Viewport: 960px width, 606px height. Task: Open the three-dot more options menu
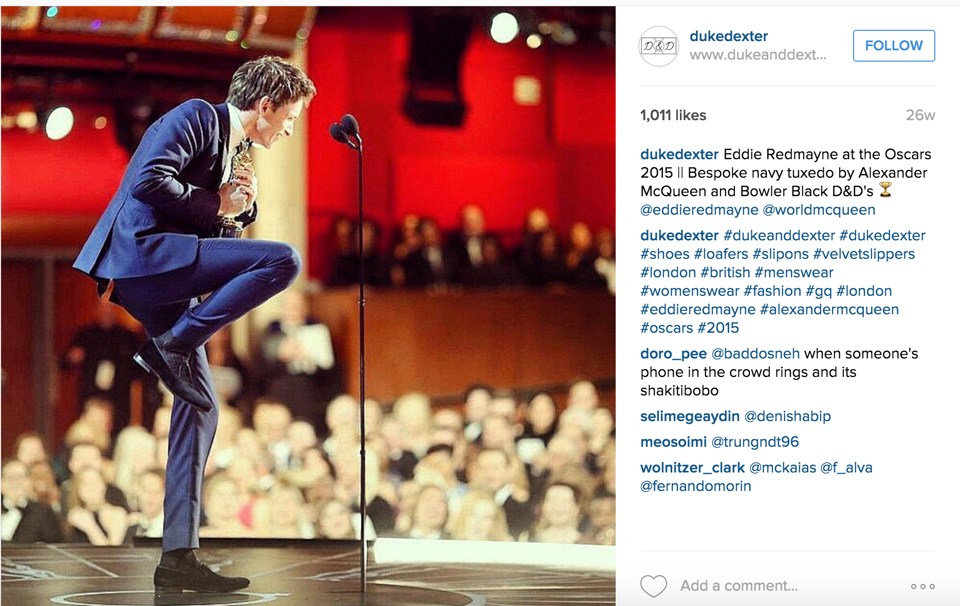[923, 586]
